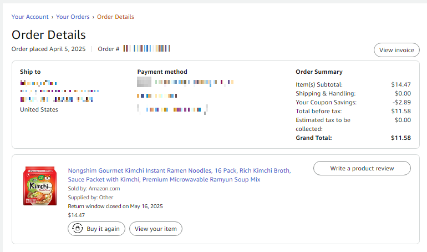This screenshot has height=252, width=427.
Task: Click the Sold by Amazon.com text
Action: 94,189
